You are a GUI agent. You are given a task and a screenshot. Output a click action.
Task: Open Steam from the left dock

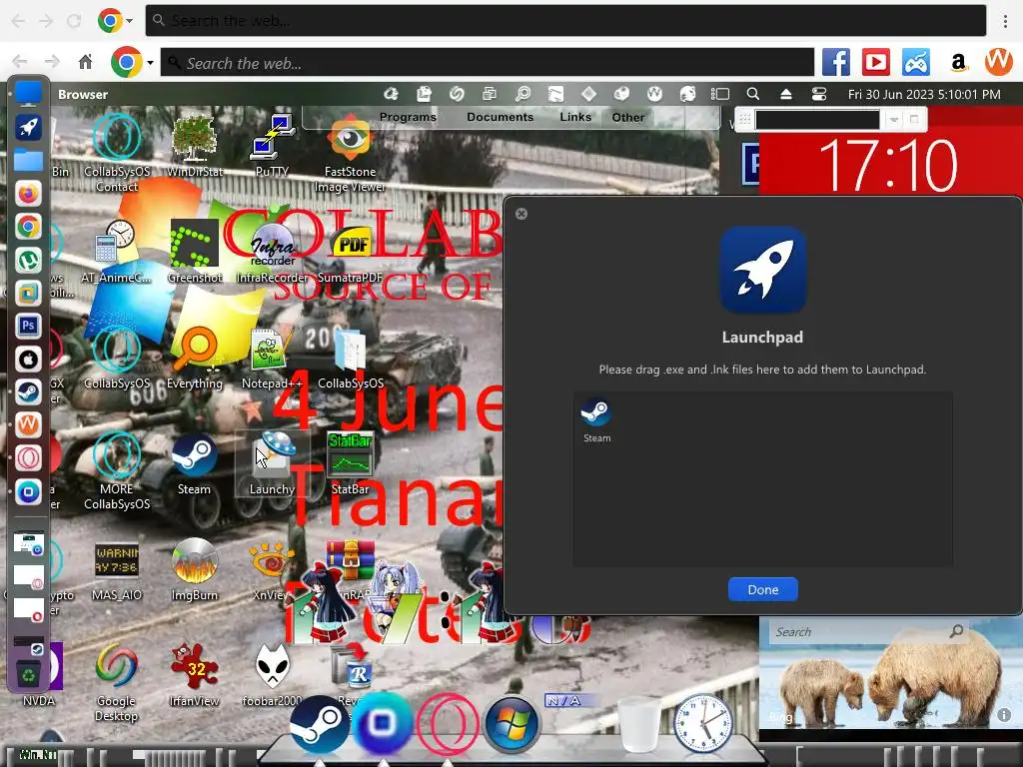(x=28, y=391)
